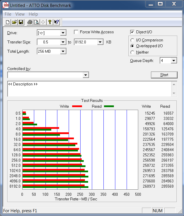Viewport: 184px width, 216px height.
Task: Click the 4.0 row red write bar
Action: 41,128
